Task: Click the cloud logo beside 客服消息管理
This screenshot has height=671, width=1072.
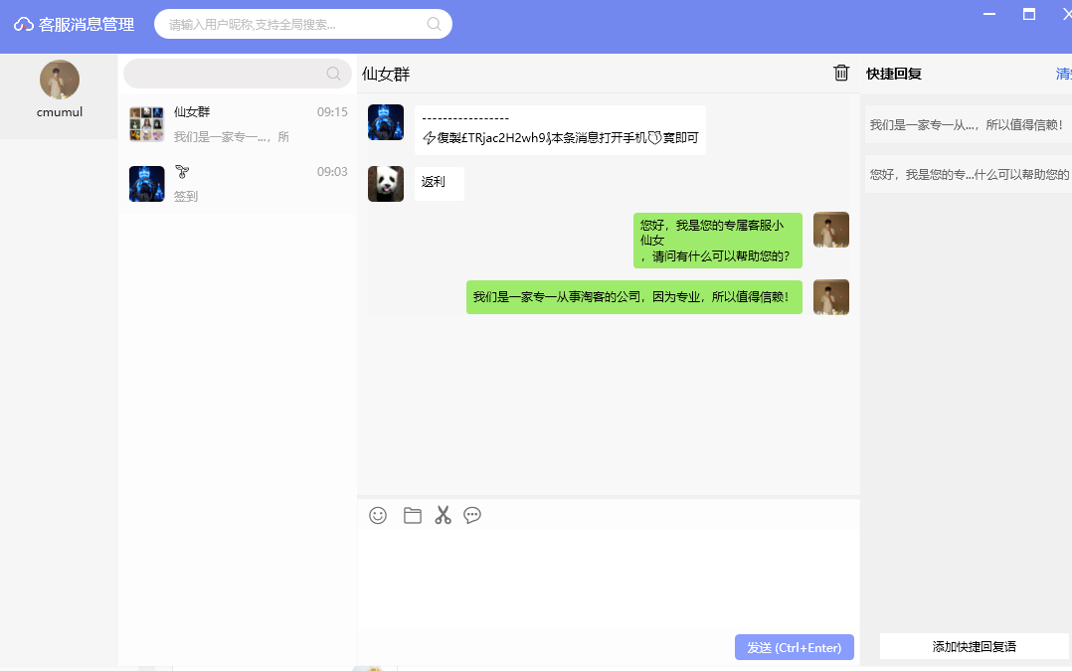Action: pos(23,25)
